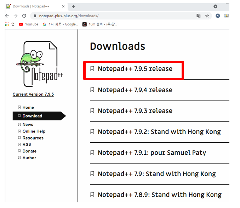Click the bookmark icon beside Home
Viewport: 240px width, 208px height.
(19, 107)
